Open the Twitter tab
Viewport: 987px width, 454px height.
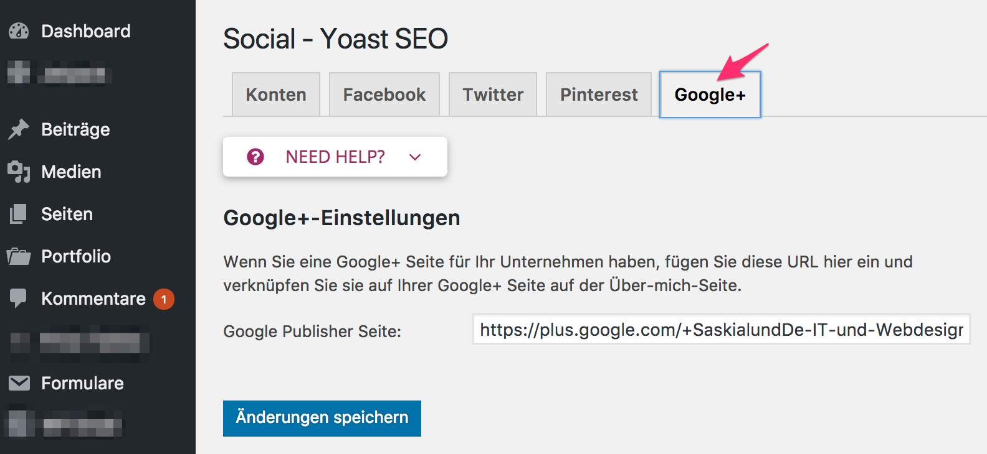tap(493, 95)
